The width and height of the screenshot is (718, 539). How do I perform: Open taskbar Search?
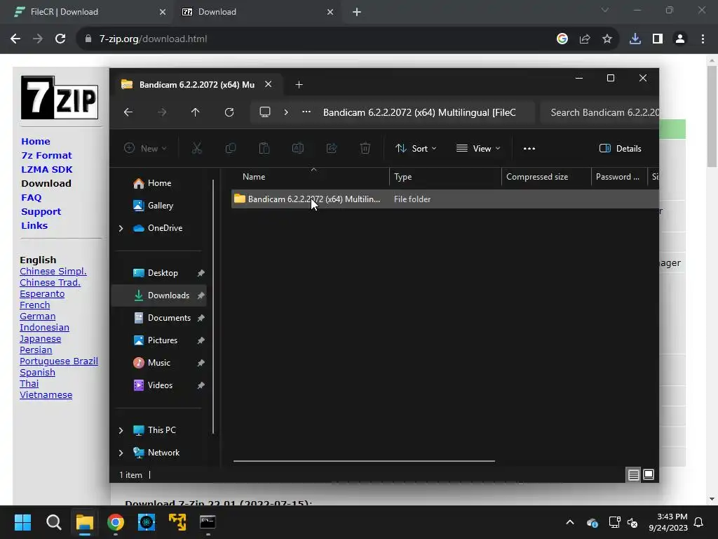(54, 522)
